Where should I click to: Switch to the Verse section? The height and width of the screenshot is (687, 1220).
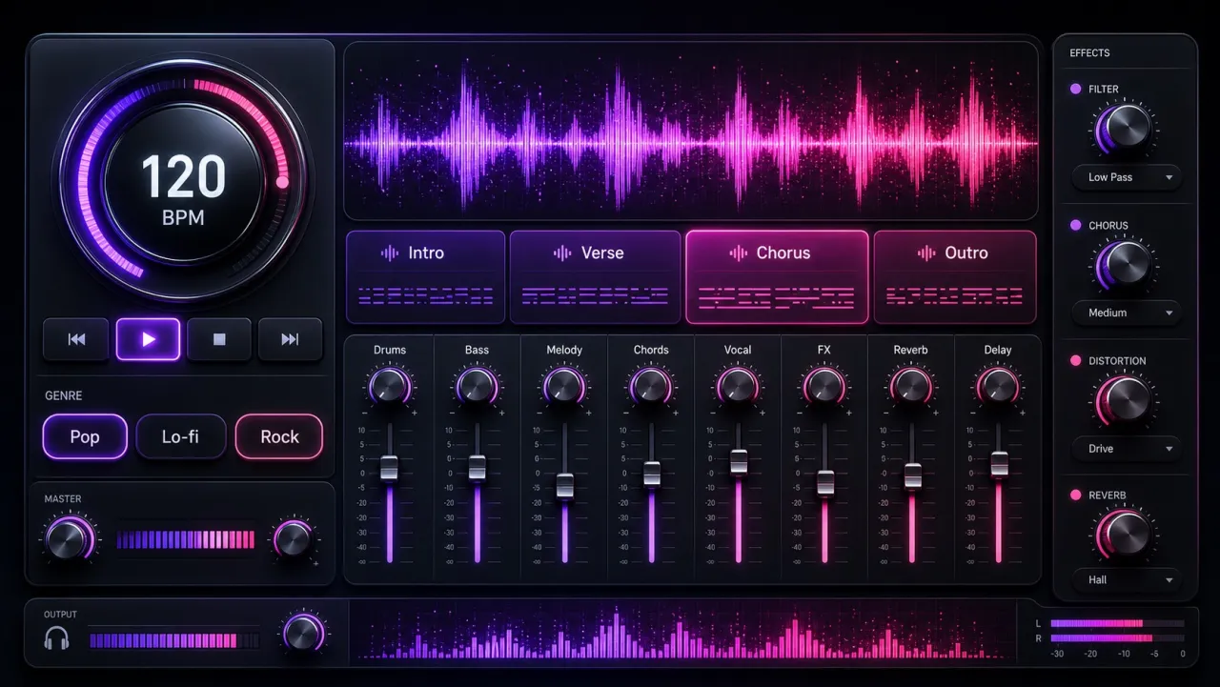[x=595, y=276]
